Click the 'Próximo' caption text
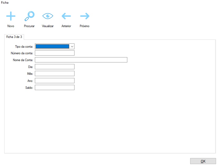This screenshot has width=220, height=167. point(85,26)
